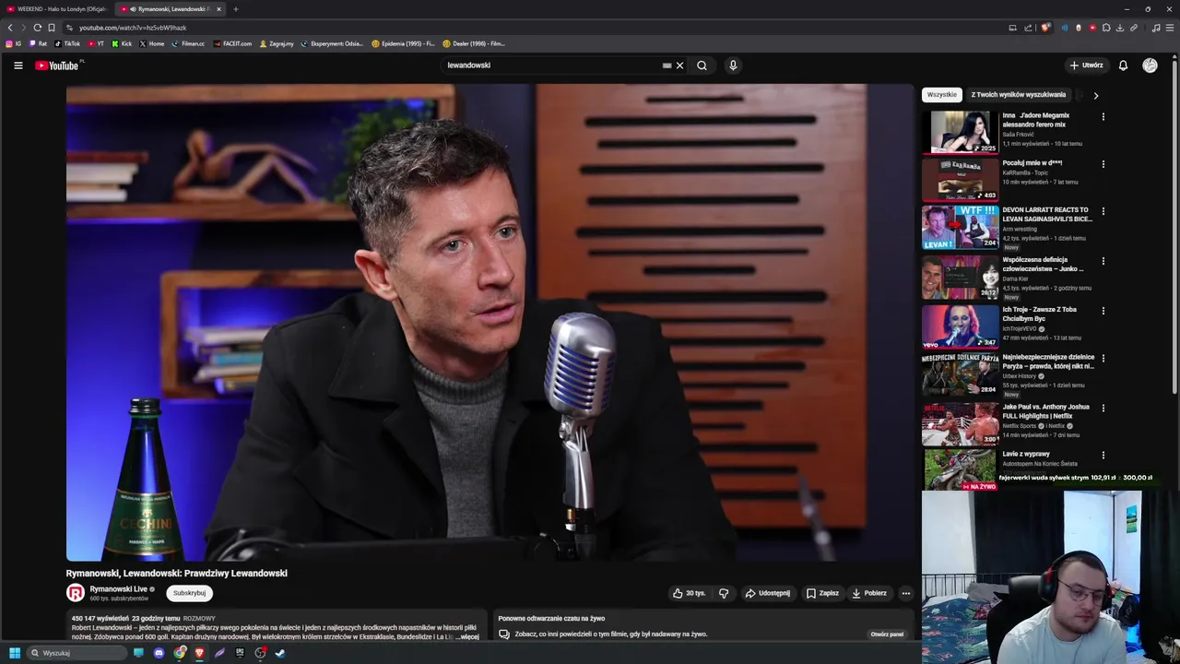This screenshot has height=664, width=1180.
Task: Open the Devon Larratt Reacts video thumbnail
Action: [x=960, y=227]
